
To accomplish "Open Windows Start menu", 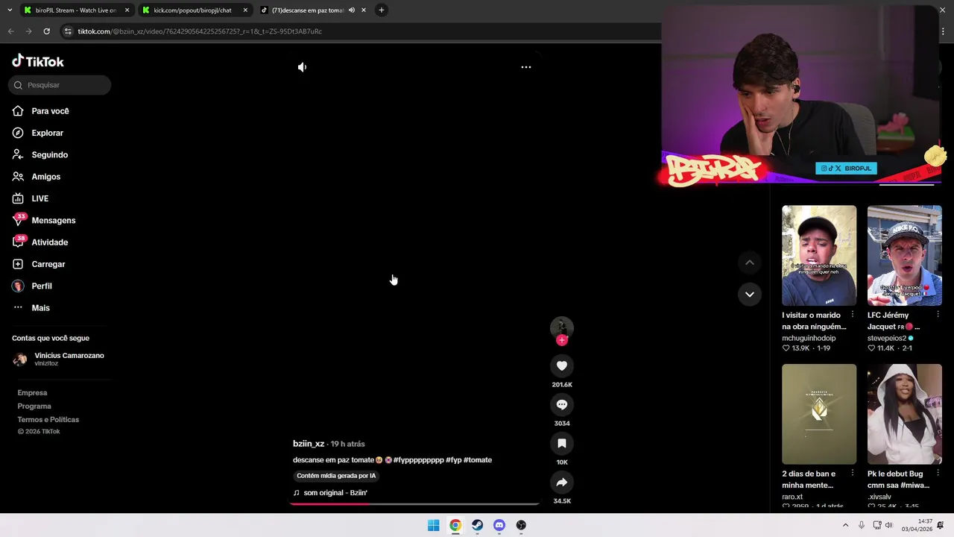I will [x=433, y=525].
